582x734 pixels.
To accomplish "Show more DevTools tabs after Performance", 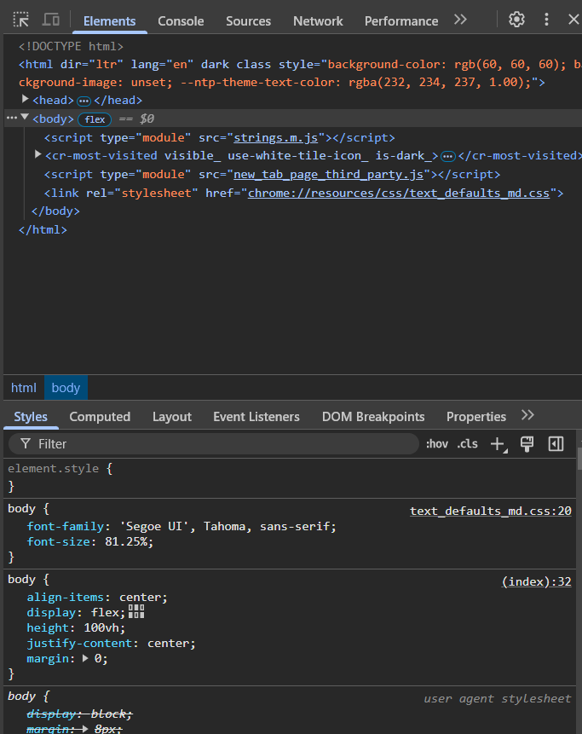I will point(460,20).
